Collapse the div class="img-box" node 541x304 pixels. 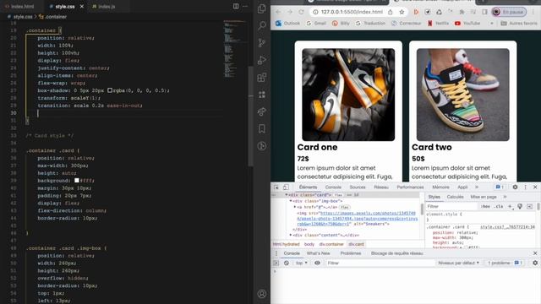point(291,201)
